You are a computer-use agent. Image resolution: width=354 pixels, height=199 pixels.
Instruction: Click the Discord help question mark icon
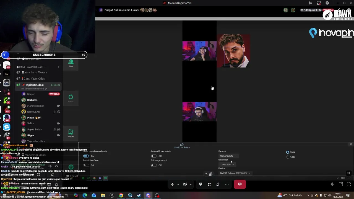coord(327,3)
